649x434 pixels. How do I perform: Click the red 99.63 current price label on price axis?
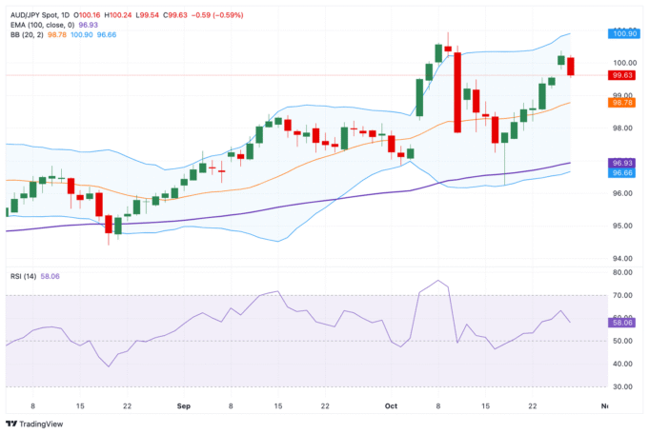(x=623, y=74)
